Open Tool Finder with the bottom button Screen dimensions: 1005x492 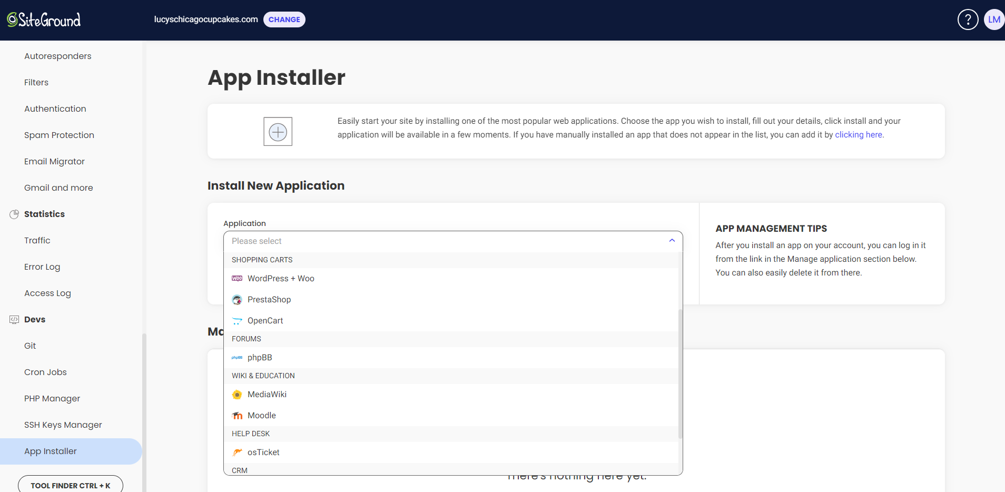click(70, 485)
